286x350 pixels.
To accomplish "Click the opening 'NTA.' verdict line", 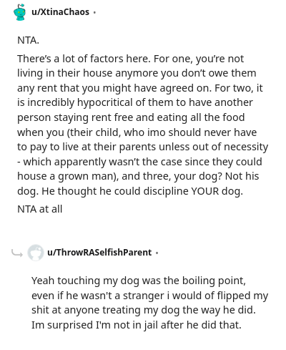I will click(x=28, y=40).
